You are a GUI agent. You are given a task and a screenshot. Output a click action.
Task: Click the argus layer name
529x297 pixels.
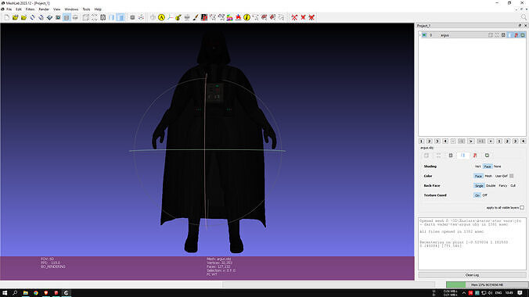pos(444,35)
